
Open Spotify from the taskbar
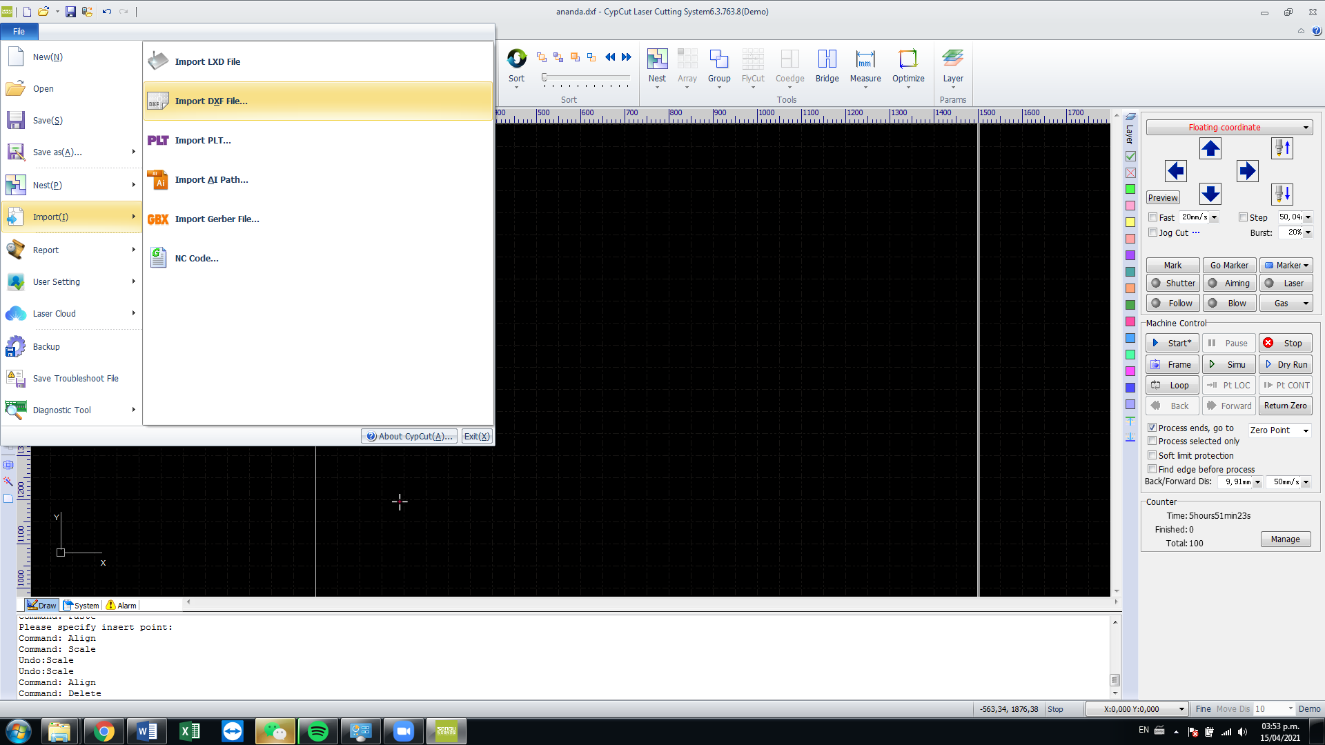[318, 731]
